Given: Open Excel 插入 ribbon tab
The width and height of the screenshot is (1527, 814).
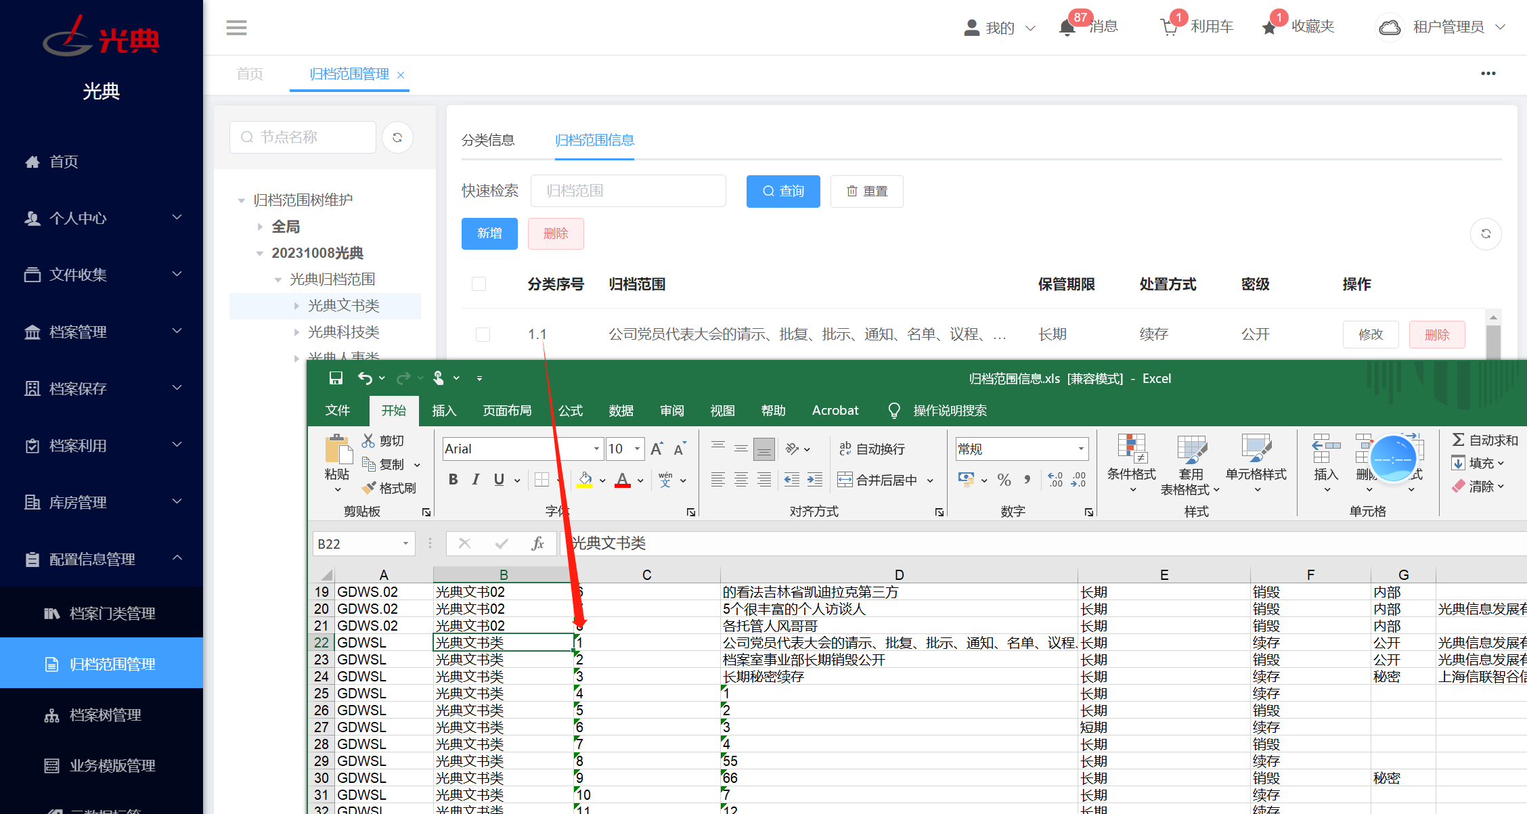Looking at the screenshot, I should pos(444,411).
